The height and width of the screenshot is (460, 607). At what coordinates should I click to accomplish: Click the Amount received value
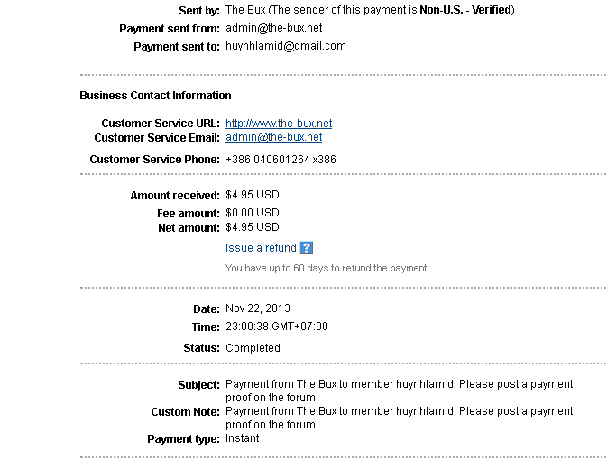click(x=252, y=195)
